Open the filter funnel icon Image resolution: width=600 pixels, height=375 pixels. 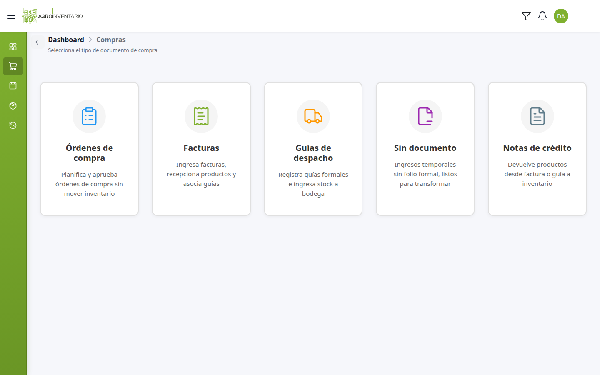coord(526,16)
